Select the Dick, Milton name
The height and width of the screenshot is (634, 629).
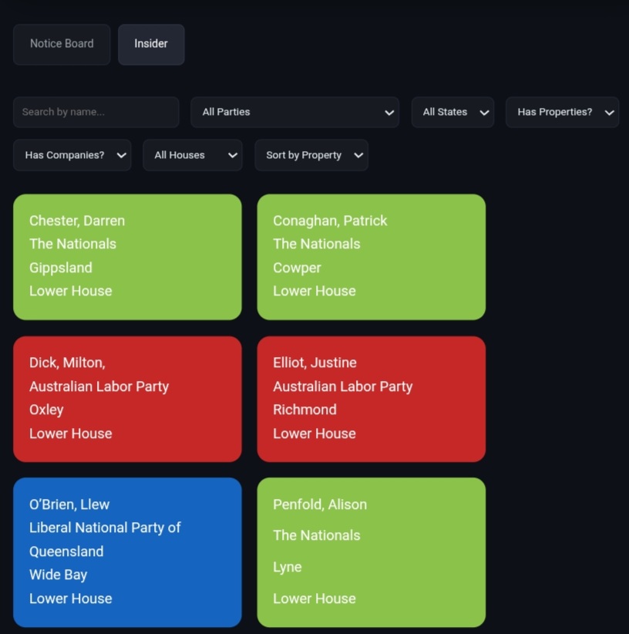tap(67, 363)
